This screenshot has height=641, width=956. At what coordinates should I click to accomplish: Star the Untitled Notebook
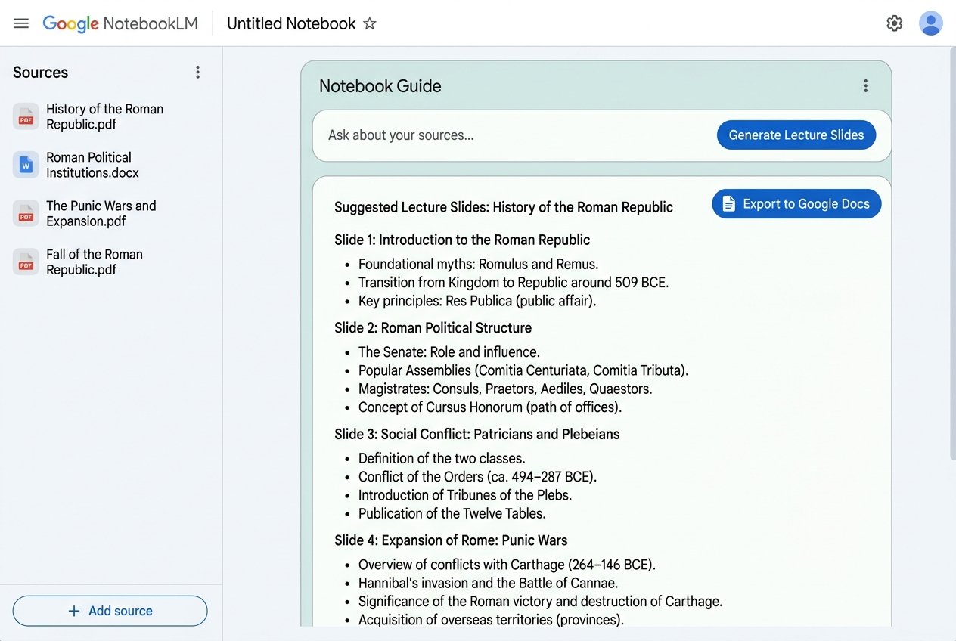pyautogui.click(x=370, y=23)
